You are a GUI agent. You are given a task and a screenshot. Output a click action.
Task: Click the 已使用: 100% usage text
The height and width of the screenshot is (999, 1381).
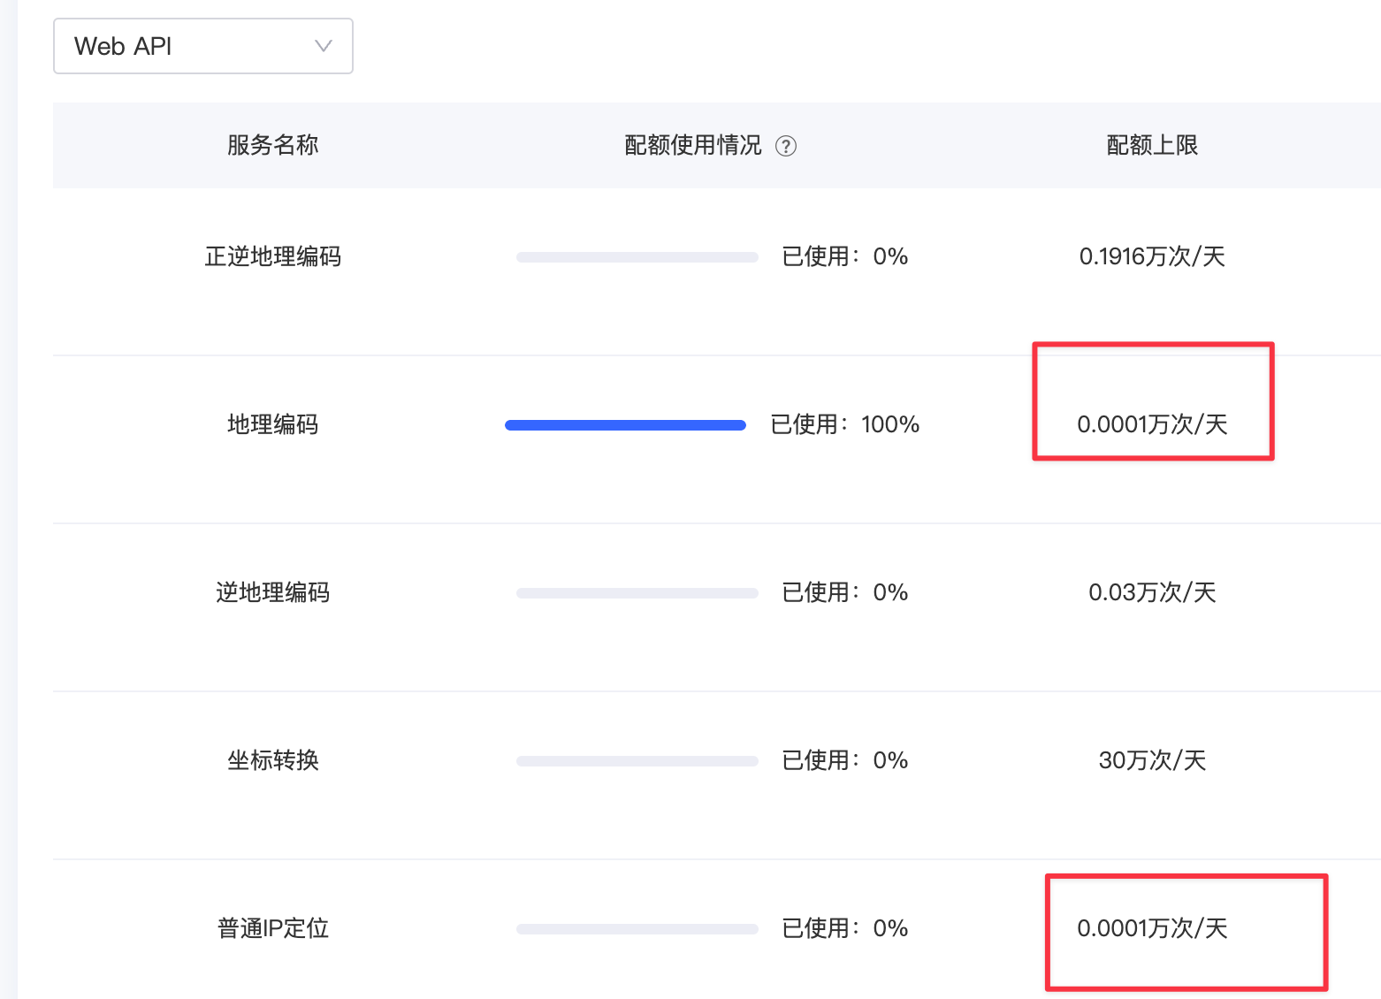[x=845, y=424]
